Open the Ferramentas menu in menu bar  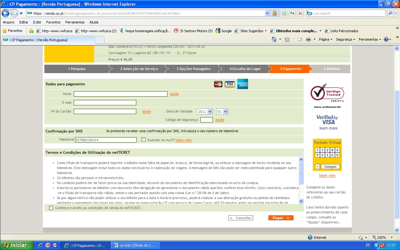[x=75, y=22]
